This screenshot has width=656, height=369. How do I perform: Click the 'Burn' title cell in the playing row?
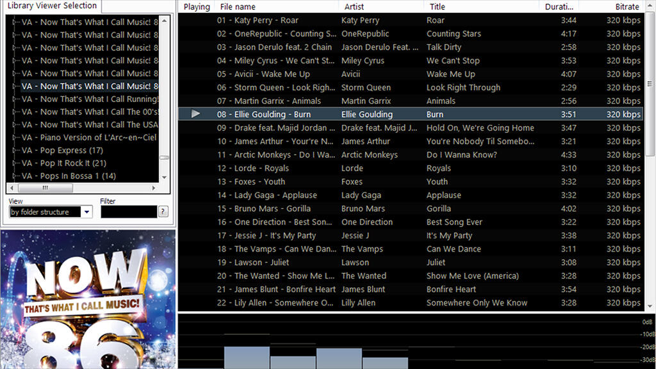[435, 114]
